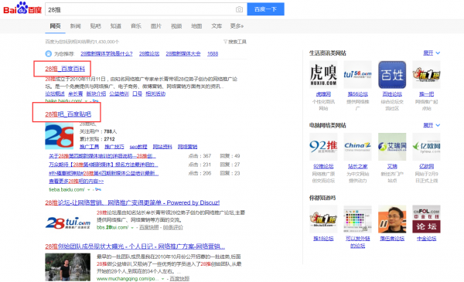Click the ChinaZ site icon
This screenshot has height=282, width=464.
coord(357,147)
